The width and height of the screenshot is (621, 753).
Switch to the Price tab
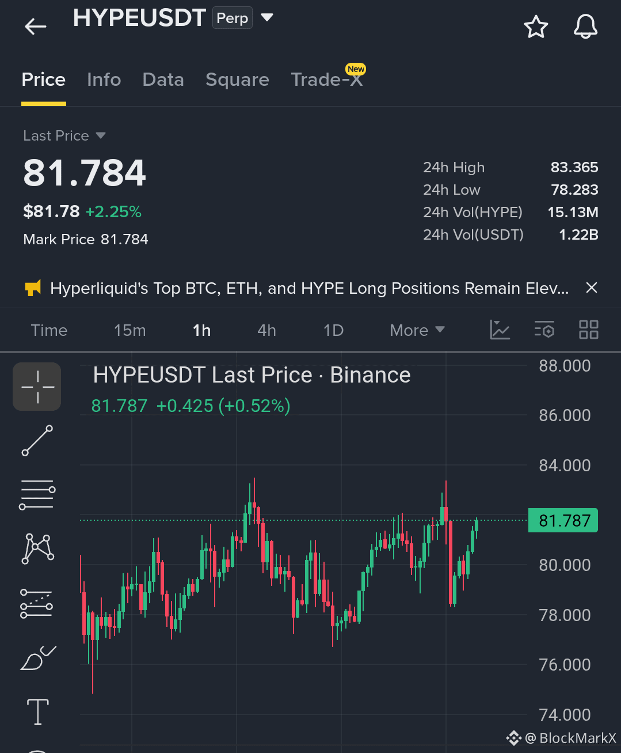tap(43, 80)
